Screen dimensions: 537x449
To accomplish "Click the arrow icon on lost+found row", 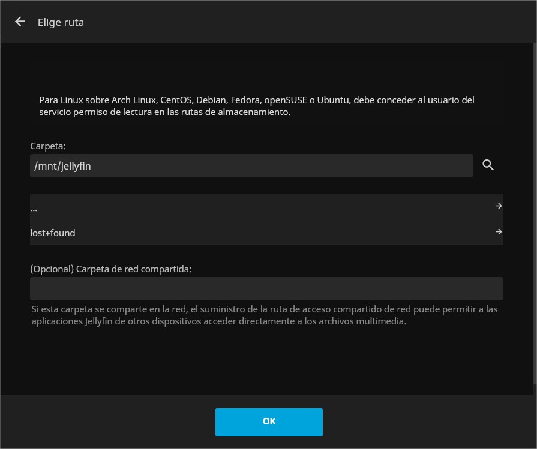I will pos(499,231).
